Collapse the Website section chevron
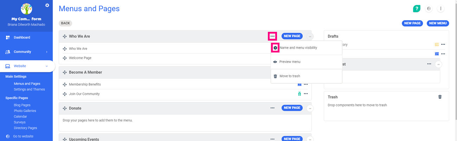 pos(47,66)
